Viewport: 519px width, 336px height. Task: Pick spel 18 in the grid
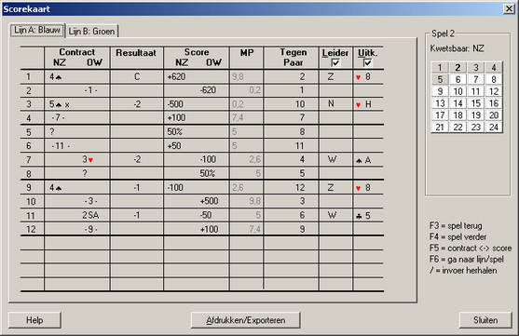coord(458,115)
